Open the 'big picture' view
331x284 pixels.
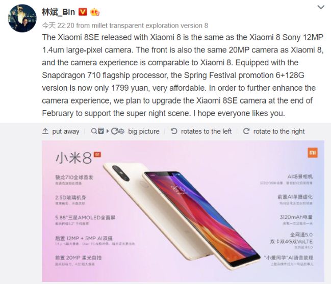(143, 131)
